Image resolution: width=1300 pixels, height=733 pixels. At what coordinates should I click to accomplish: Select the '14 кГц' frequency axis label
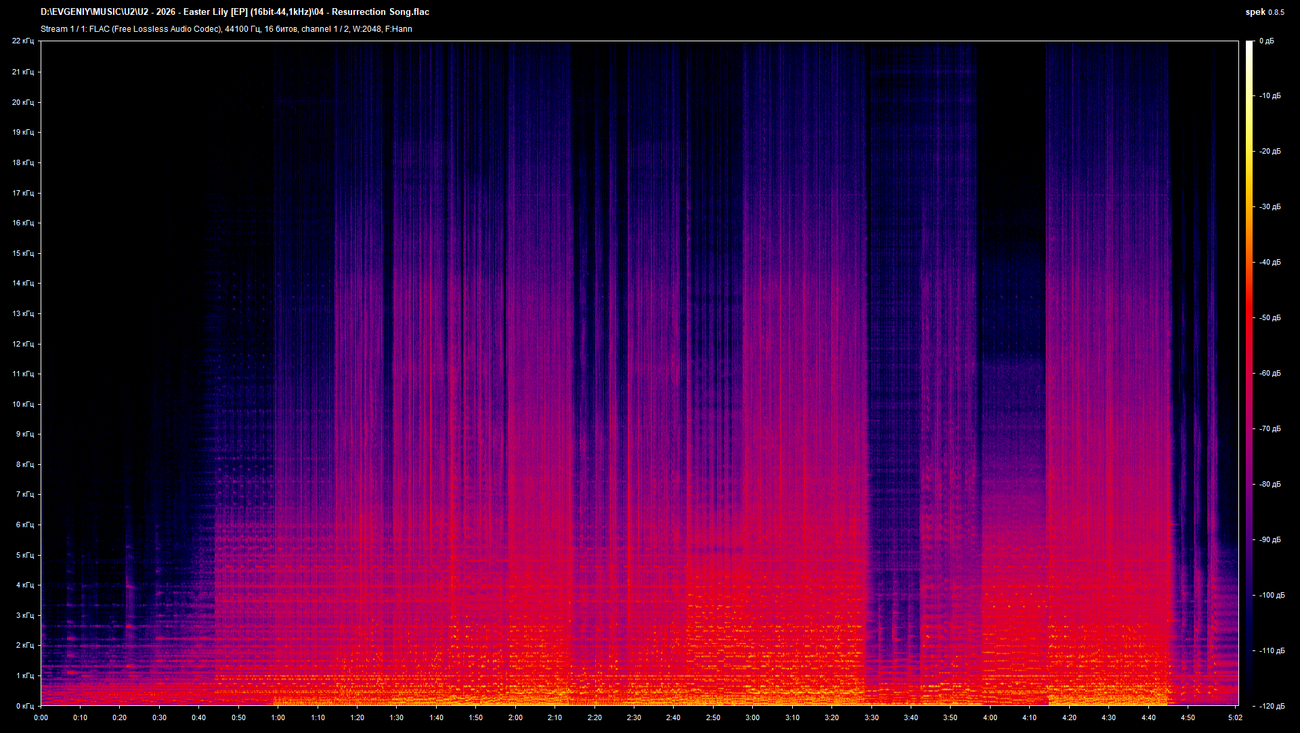[23, 283]
